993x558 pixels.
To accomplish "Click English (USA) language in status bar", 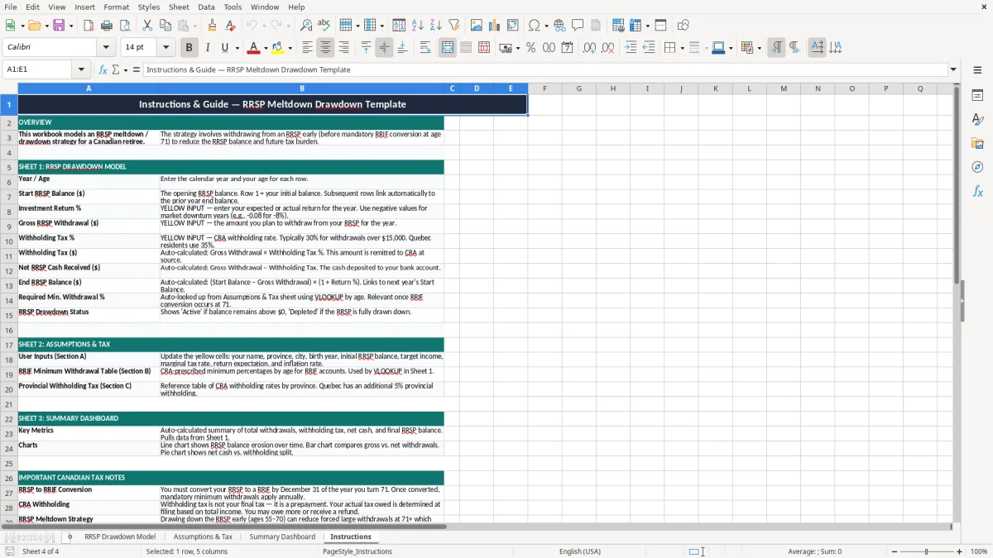I will (x=580, y=551).
